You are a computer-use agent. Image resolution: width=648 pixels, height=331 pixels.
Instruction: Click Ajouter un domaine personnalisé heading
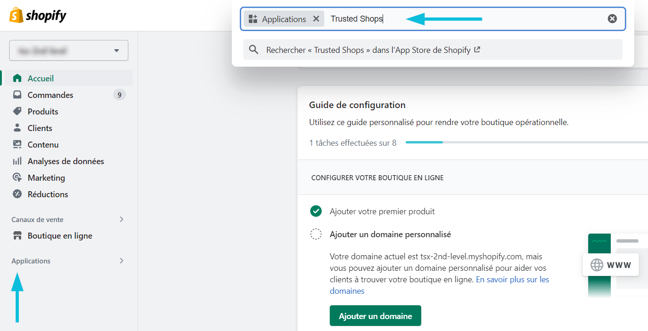[x=390, y=234]
